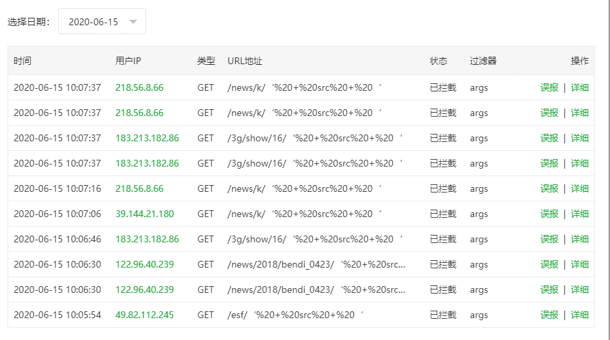
Task: Click IP 49.82.112.245
Action: click(x=145, y=315)
